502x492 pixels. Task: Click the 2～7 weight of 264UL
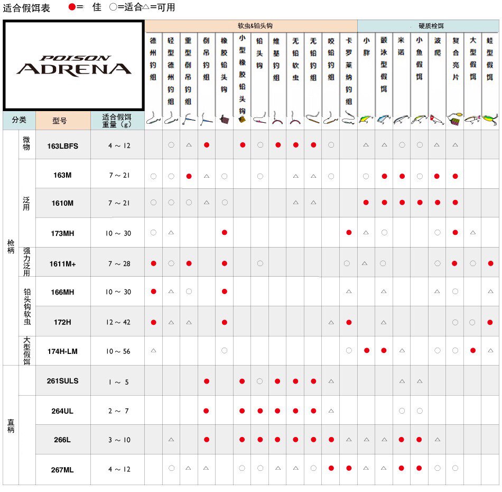click(x=118, y=411)
